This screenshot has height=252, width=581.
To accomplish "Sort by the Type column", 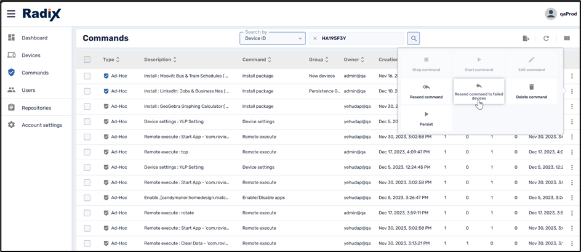I will 118,60.
